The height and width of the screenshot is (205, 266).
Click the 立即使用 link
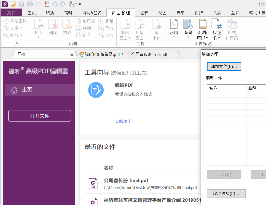click(123, 122)
